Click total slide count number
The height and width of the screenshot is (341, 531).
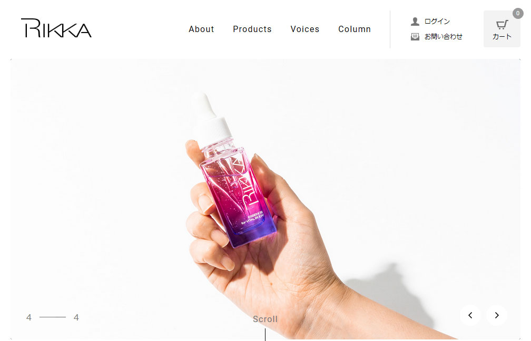pos(76,317)
